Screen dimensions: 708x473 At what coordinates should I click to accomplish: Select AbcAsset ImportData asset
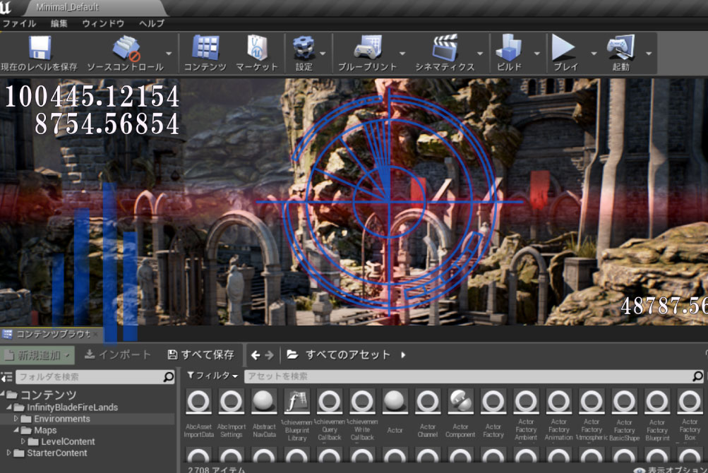pyautogui.click(x=198, y=414)
